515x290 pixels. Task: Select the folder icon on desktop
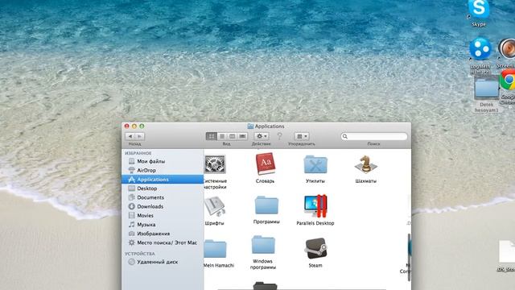[x=486, y=88]
